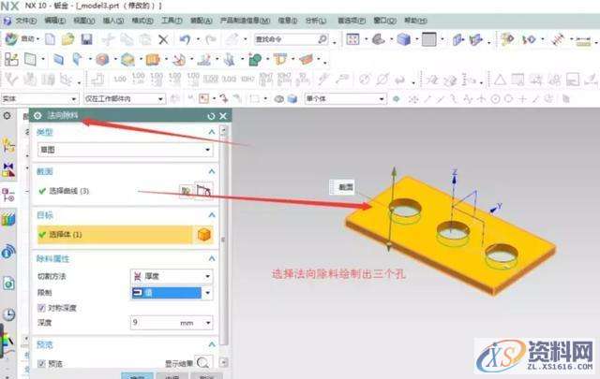Click the dialog settings gear in title bar
Screen dimensions: 600x379
(37, 115)
